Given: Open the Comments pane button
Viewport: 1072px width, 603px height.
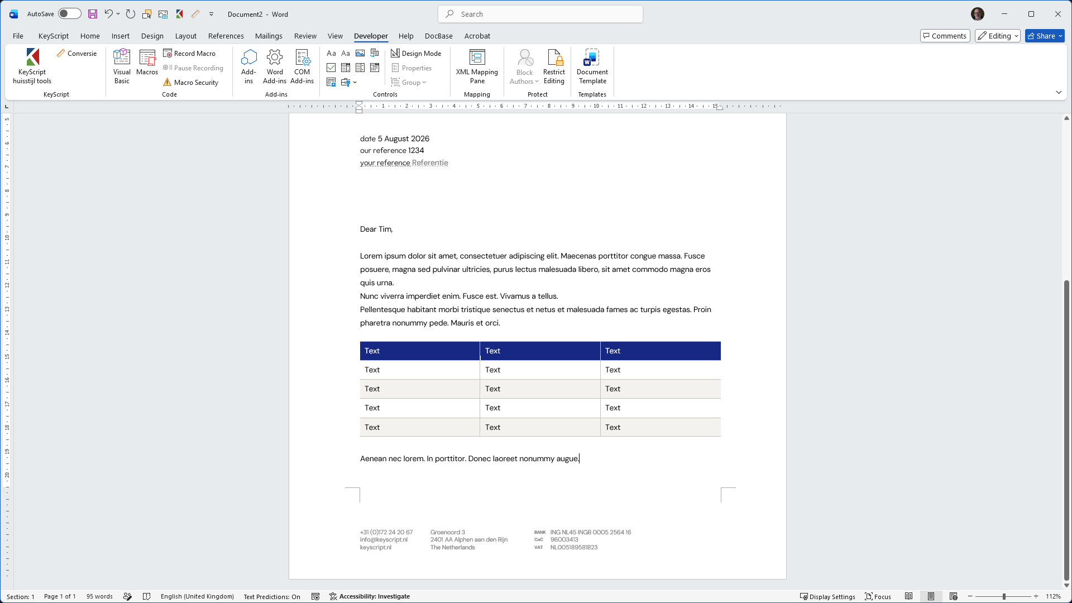Looking at the screenshot, I should pyautogui.click(x=945, y=36).
